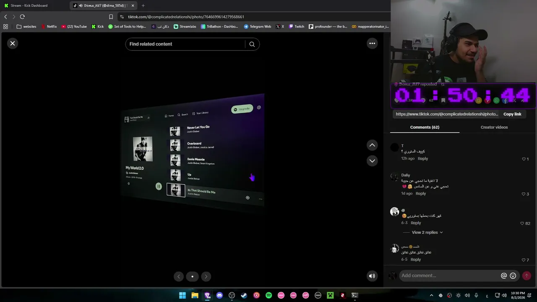Open Minecraft from the taskbar

(330, 295)
